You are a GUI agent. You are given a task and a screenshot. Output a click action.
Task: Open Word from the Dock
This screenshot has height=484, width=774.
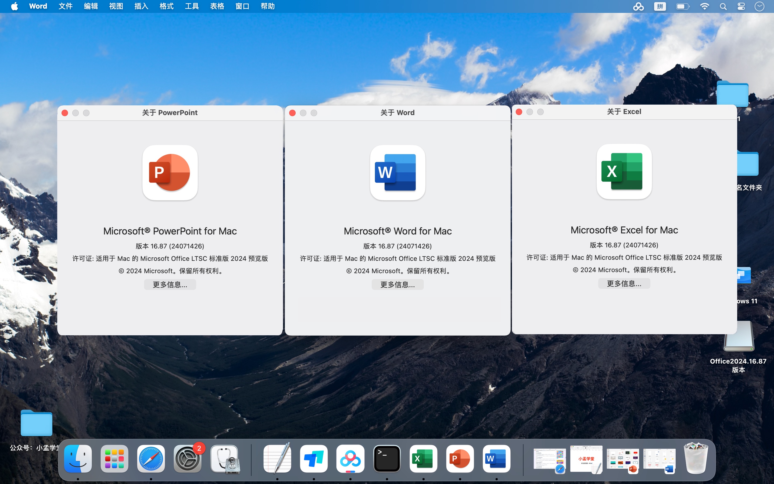(496, 458)
